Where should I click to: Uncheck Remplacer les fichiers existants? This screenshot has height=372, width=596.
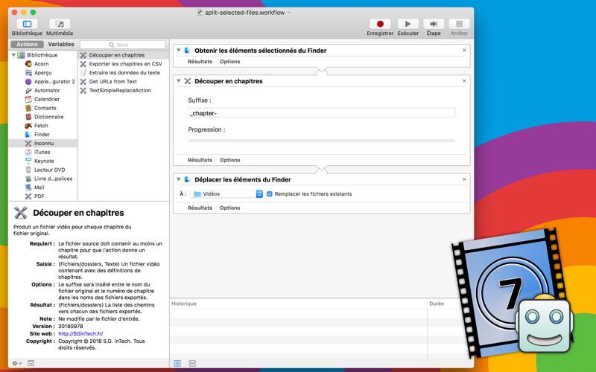coord(270,193)
